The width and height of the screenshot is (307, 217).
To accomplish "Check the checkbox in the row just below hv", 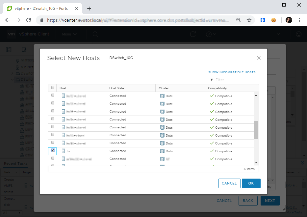I will (53, 158).
